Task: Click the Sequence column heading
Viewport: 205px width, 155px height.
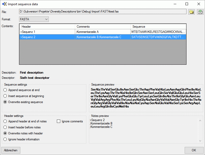Action: (158, 27)
